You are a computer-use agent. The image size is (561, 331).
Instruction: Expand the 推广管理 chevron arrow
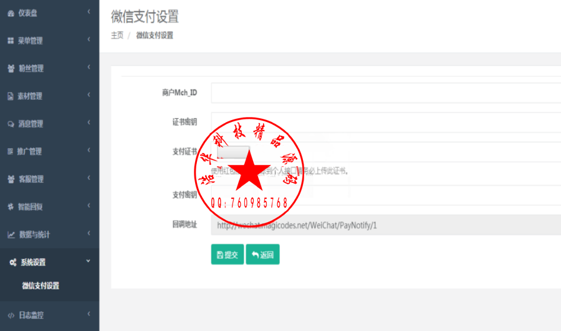[x=89, y=150]
